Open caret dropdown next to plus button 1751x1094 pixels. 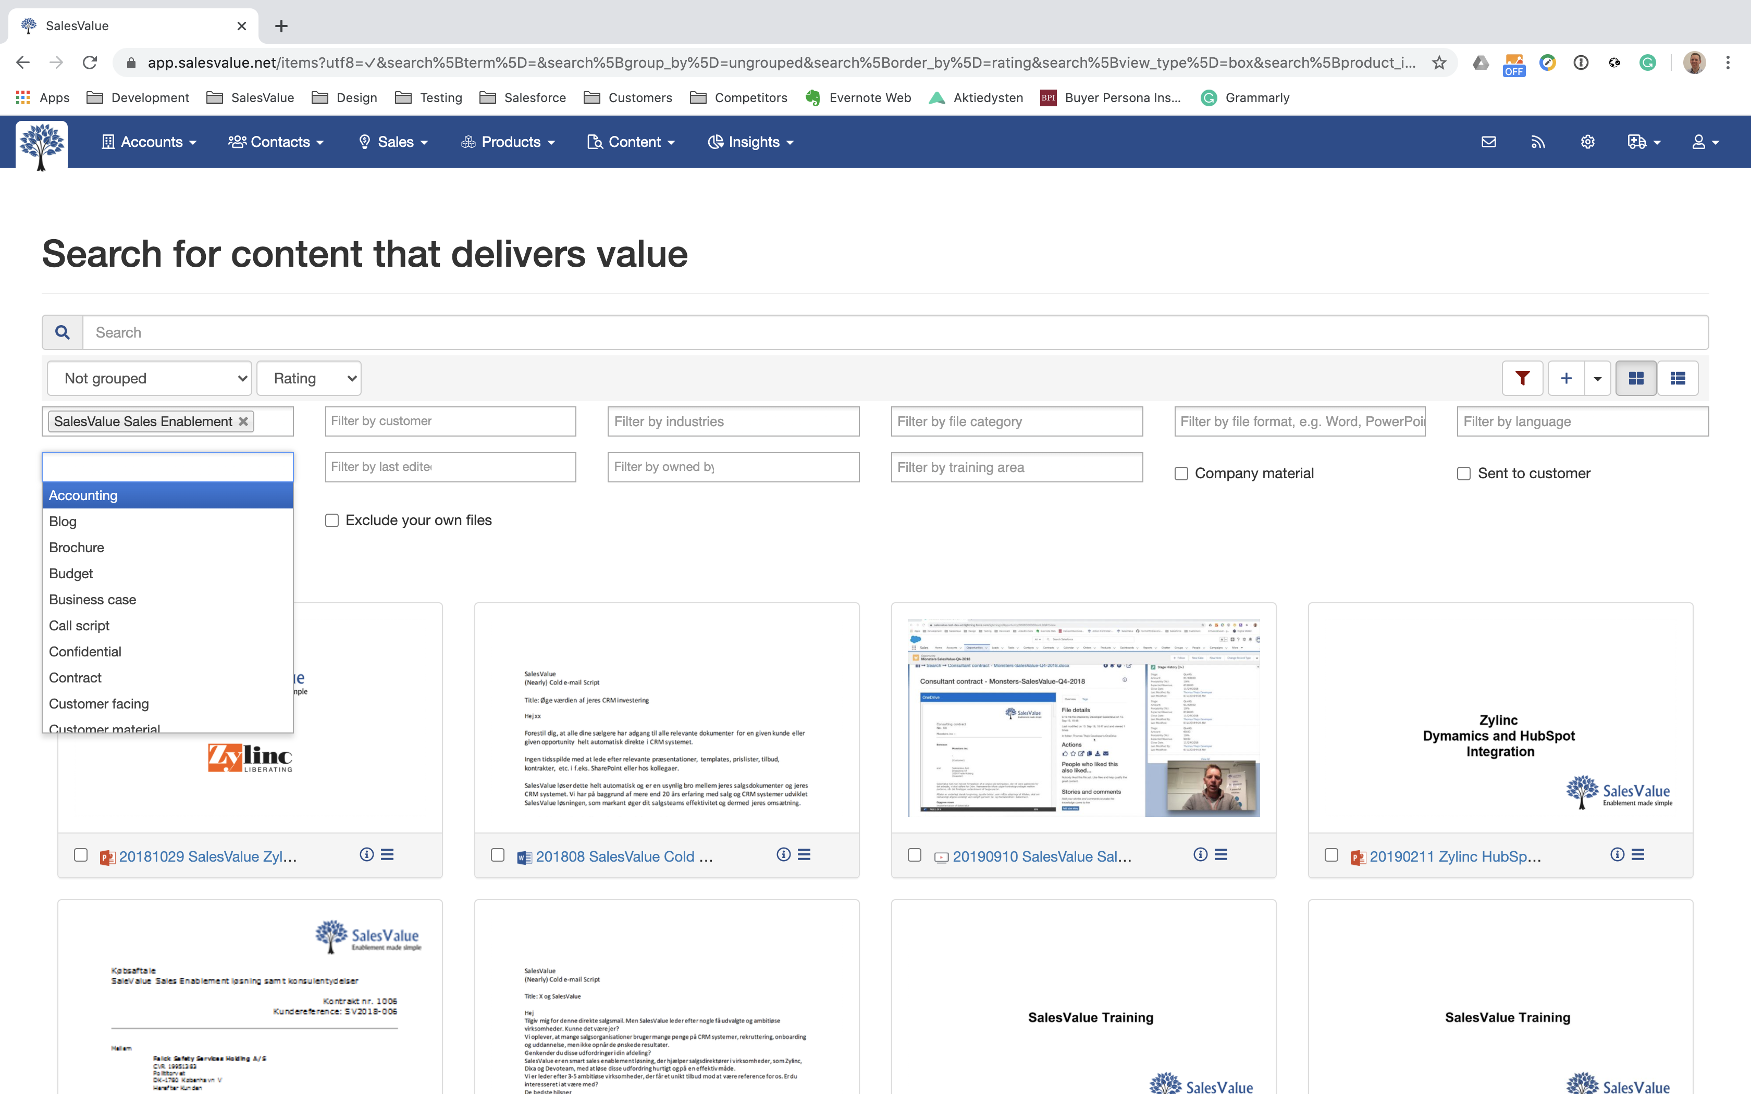coord(1598,378)
